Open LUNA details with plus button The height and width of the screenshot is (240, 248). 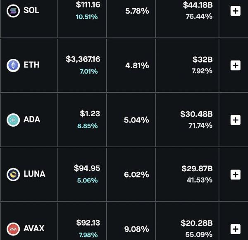(x=235, y=174)
